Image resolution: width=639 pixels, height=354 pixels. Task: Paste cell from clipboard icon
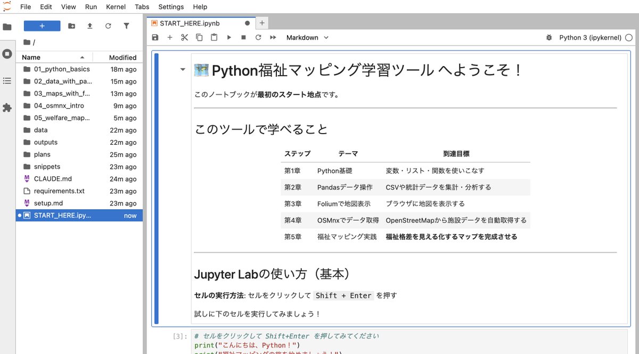[x=214, y=37]
